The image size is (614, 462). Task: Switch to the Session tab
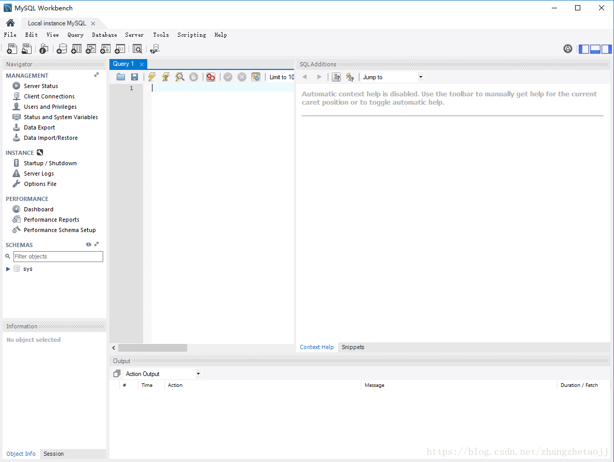[53, 454]
